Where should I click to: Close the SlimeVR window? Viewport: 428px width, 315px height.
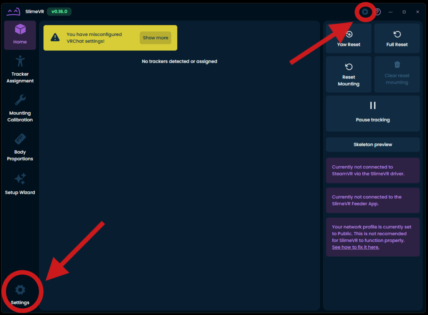tap(418, 12)
